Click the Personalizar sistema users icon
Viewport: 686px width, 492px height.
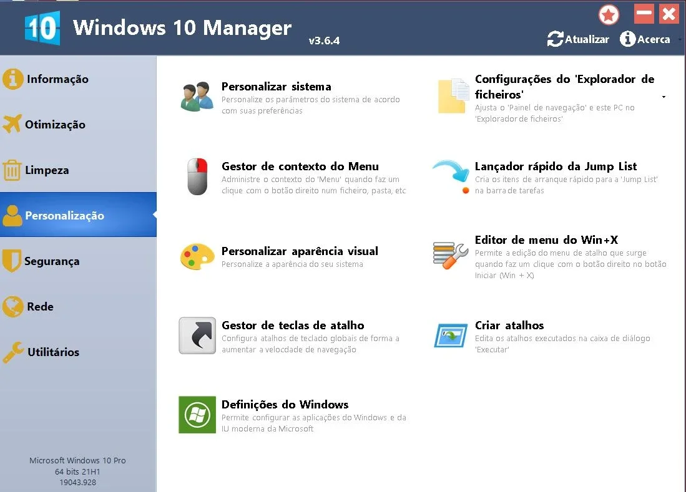pyautogui.click(x=197, y=96)
